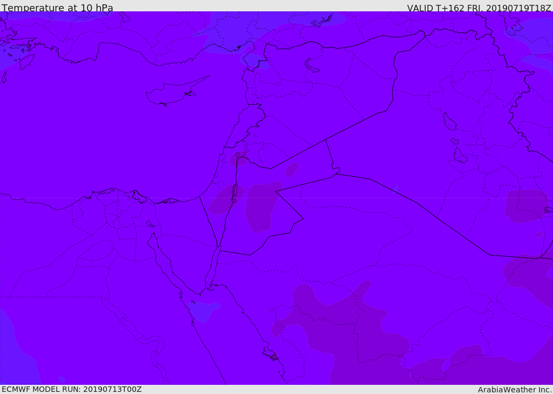
Task: Click the 'ArabiaWeather Inc.' credit text
Action: click(x=515, y=390)
